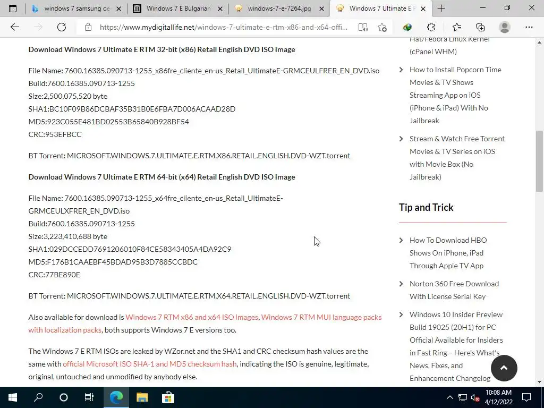The height and width of the screenshot is (408, 544).
Task: Click the mydigitallife.net address bar
Action: 224,28
